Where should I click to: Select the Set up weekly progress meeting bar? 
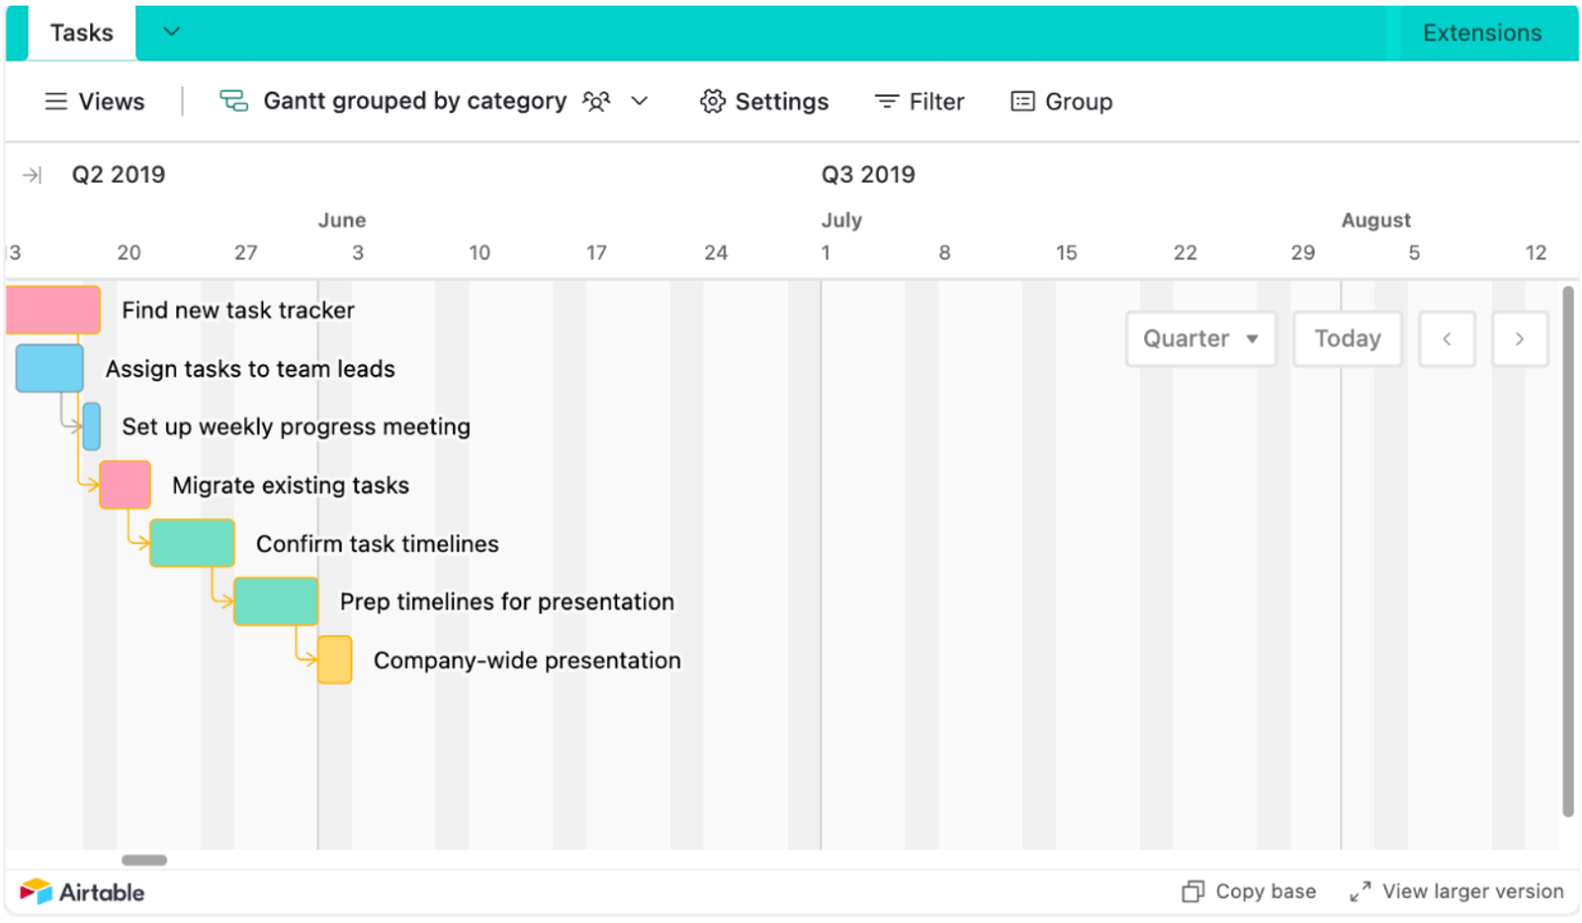tap(92, 426)
